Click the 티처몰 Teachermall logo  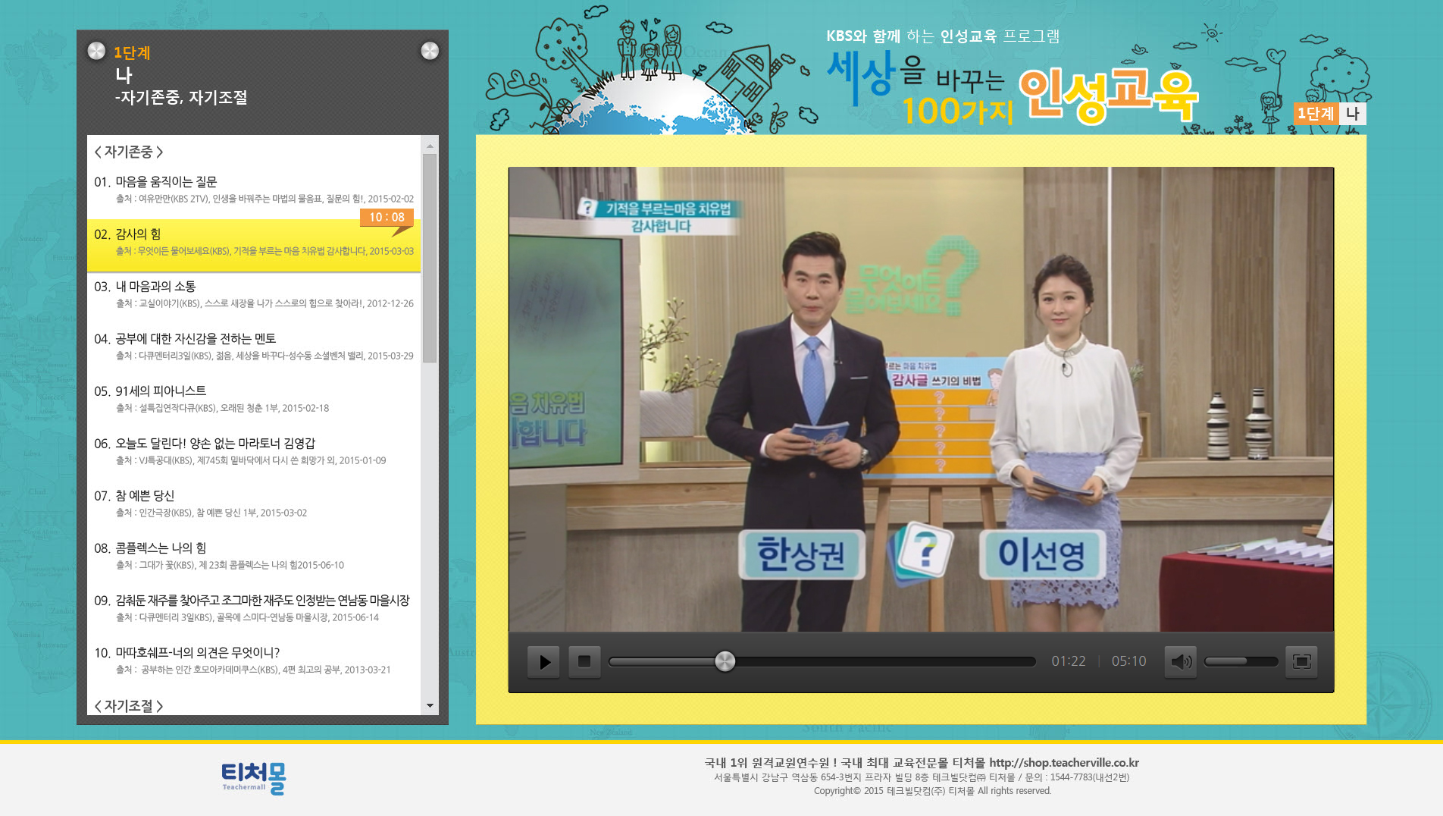[x=253, y=778]
